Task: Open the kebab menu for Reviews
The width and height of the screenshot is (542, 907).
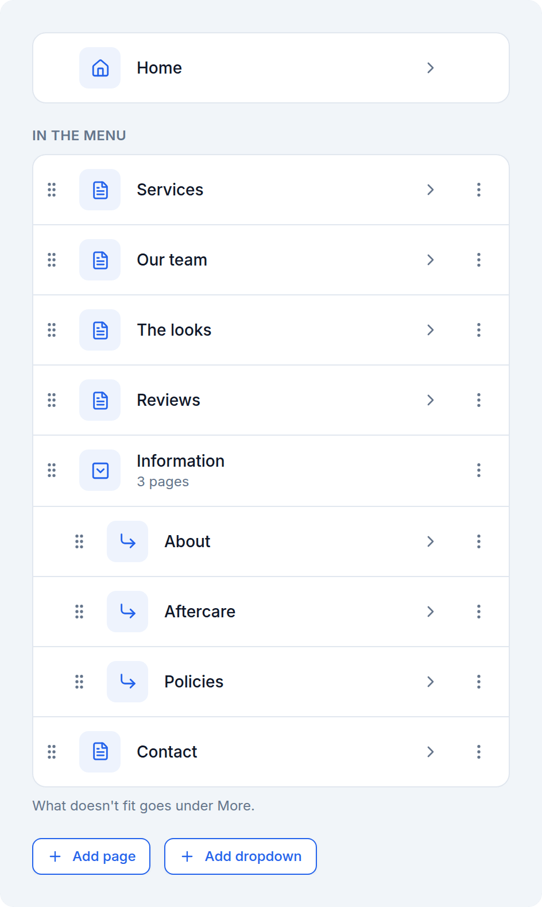Action: [x=479, y=400]
